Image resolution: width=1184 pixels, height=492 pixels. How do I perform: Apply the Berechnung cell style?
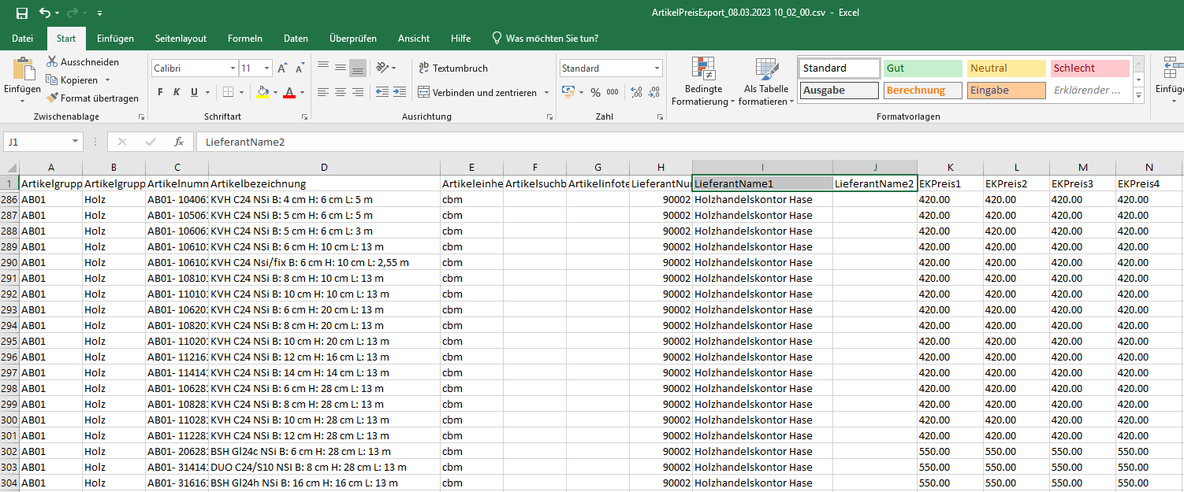coord(923,91)
